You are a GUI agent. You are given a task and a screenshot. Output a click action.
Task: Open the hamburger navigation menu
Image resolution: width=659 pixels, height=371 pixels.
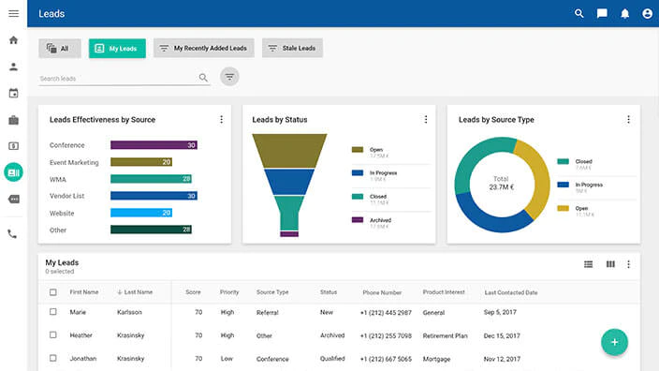click(x=13, y=13)
